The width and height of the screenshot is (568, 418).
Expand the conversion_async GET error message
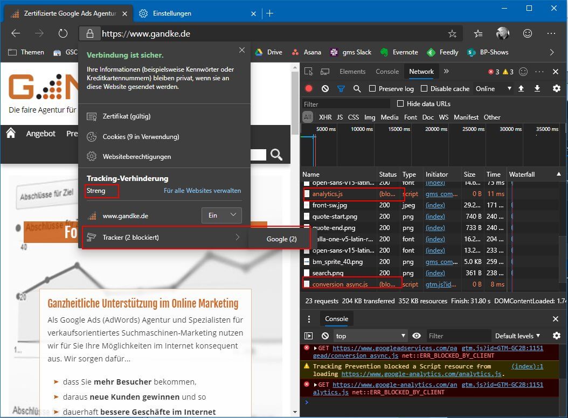coord(315,348)
